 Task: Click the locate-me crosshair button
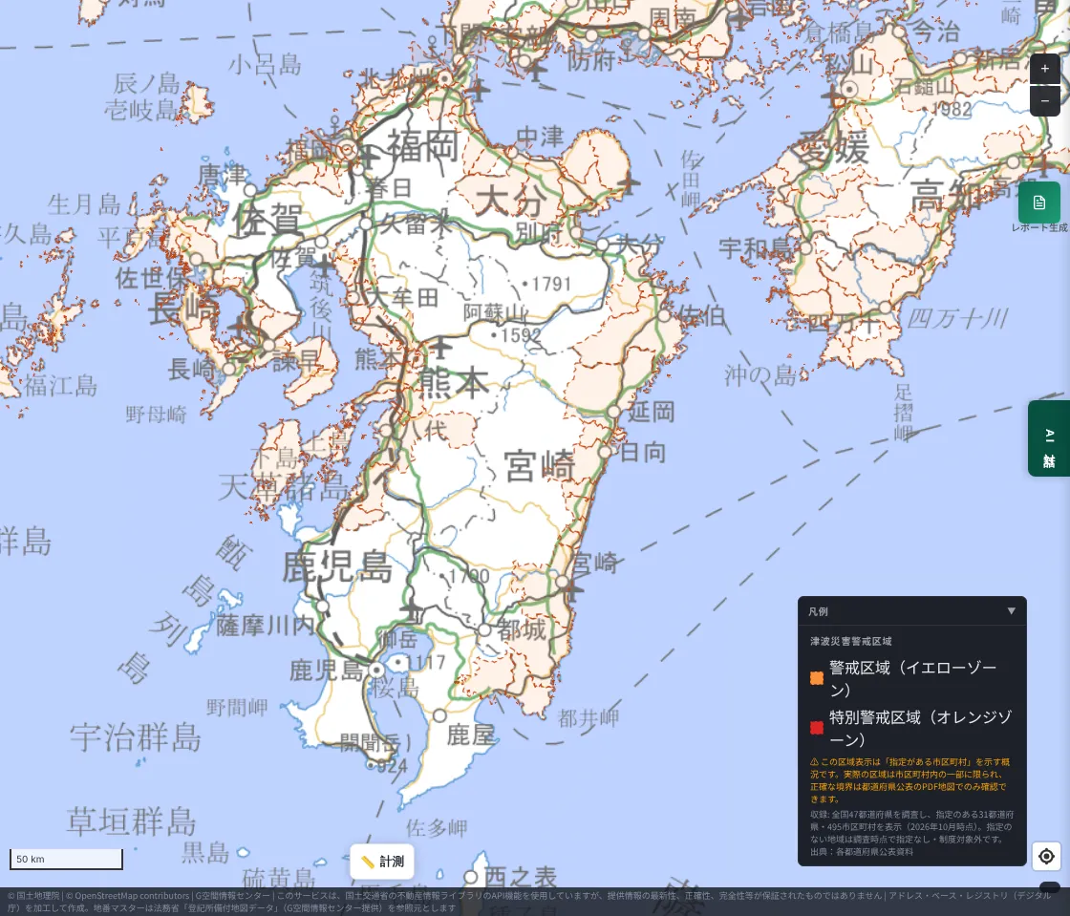tap(1046, 856)
